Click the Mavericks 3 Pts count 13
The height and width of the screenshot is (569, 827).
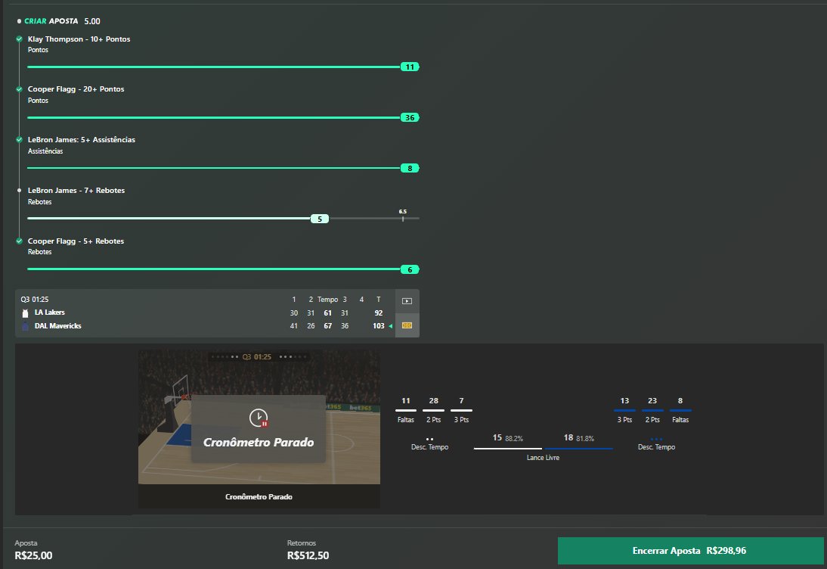click(624, 400)
